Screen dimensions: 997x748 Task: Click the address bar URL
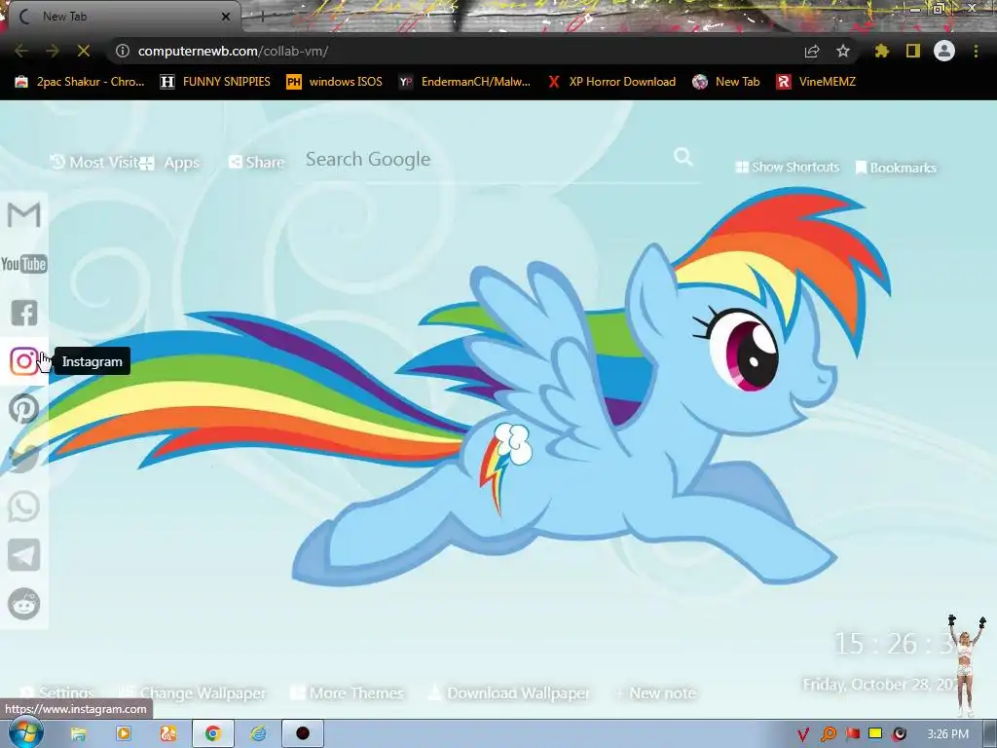(x=233, y=51)
